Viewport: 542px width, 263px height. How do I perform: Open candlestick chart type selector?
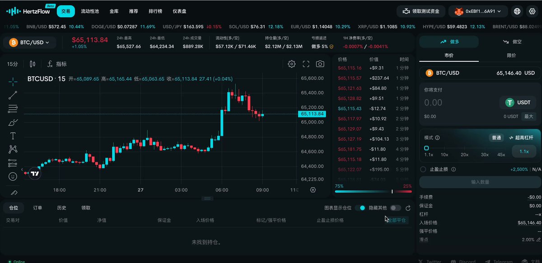coord(32,64)
